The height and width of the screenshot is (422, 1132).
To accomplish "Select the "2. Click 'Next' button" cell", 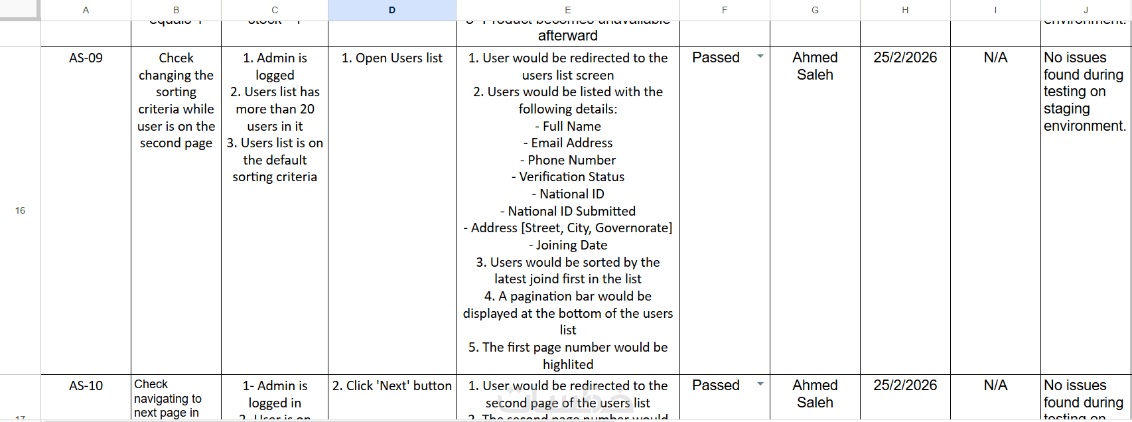I will 392,397.
